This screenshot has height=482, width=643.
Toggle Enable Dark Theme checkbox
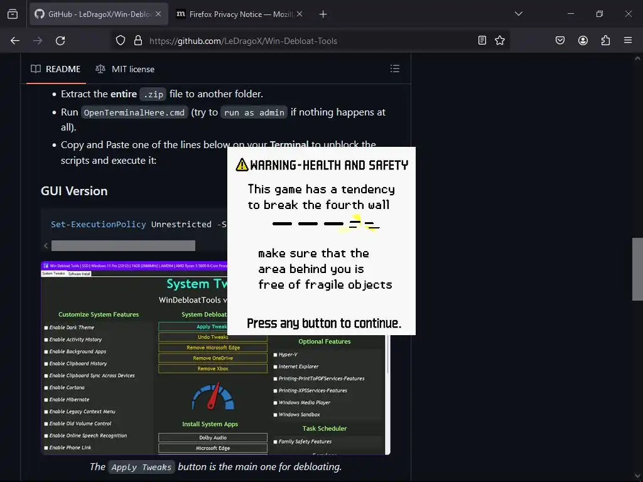pos(46,328)
